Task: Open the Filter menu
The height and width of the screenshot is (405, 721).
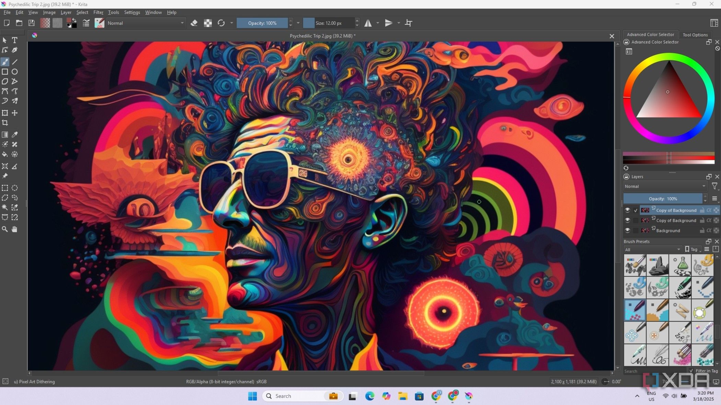Action: click(x=98, y=12)
